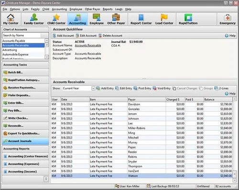This screenshot has height=190, width=239.
Task: Open the Leads menu
Action: (119, 9)
